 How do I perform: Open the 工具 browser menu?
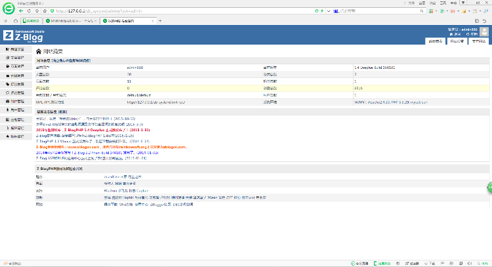(443, 3)
